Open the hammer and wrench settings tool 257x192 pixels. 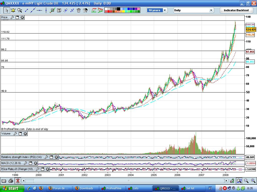85,10
